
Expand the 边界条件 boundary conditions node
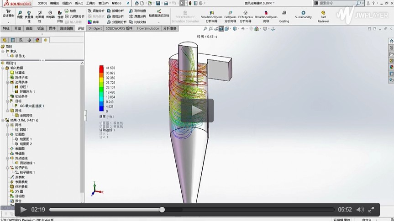(7, 82)
